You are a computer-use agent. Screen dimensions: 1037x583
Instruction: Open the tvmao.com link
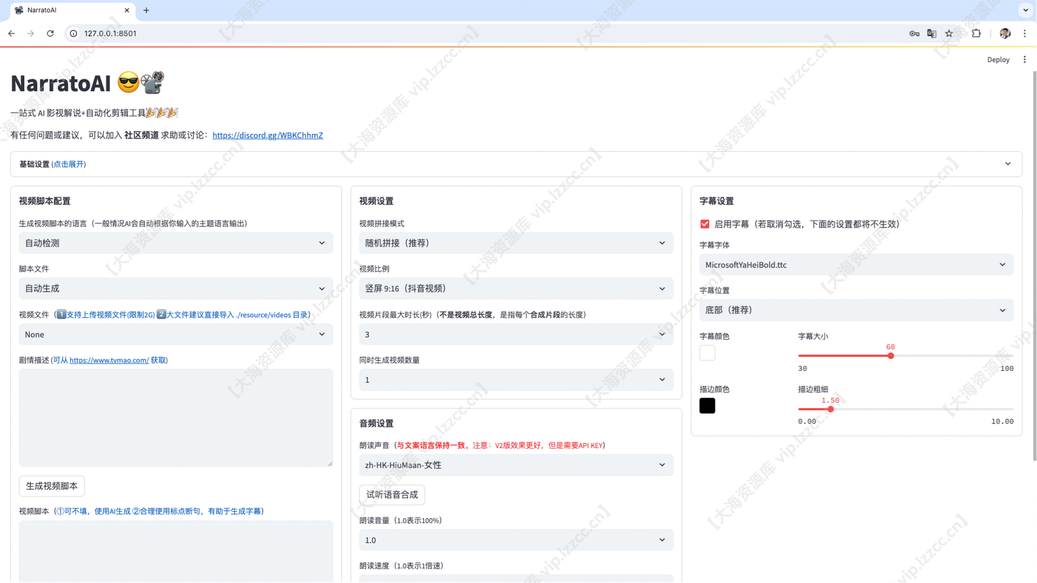click(109, 361)
